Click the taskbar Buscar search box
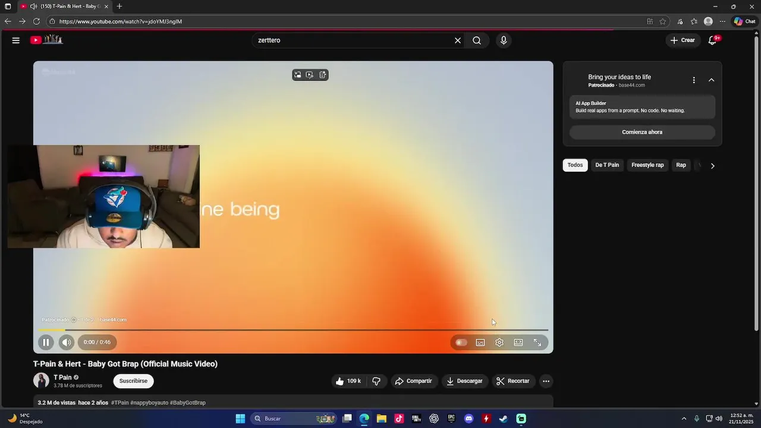The width and height of the screenshot is (761, 428). coord(294,418)
